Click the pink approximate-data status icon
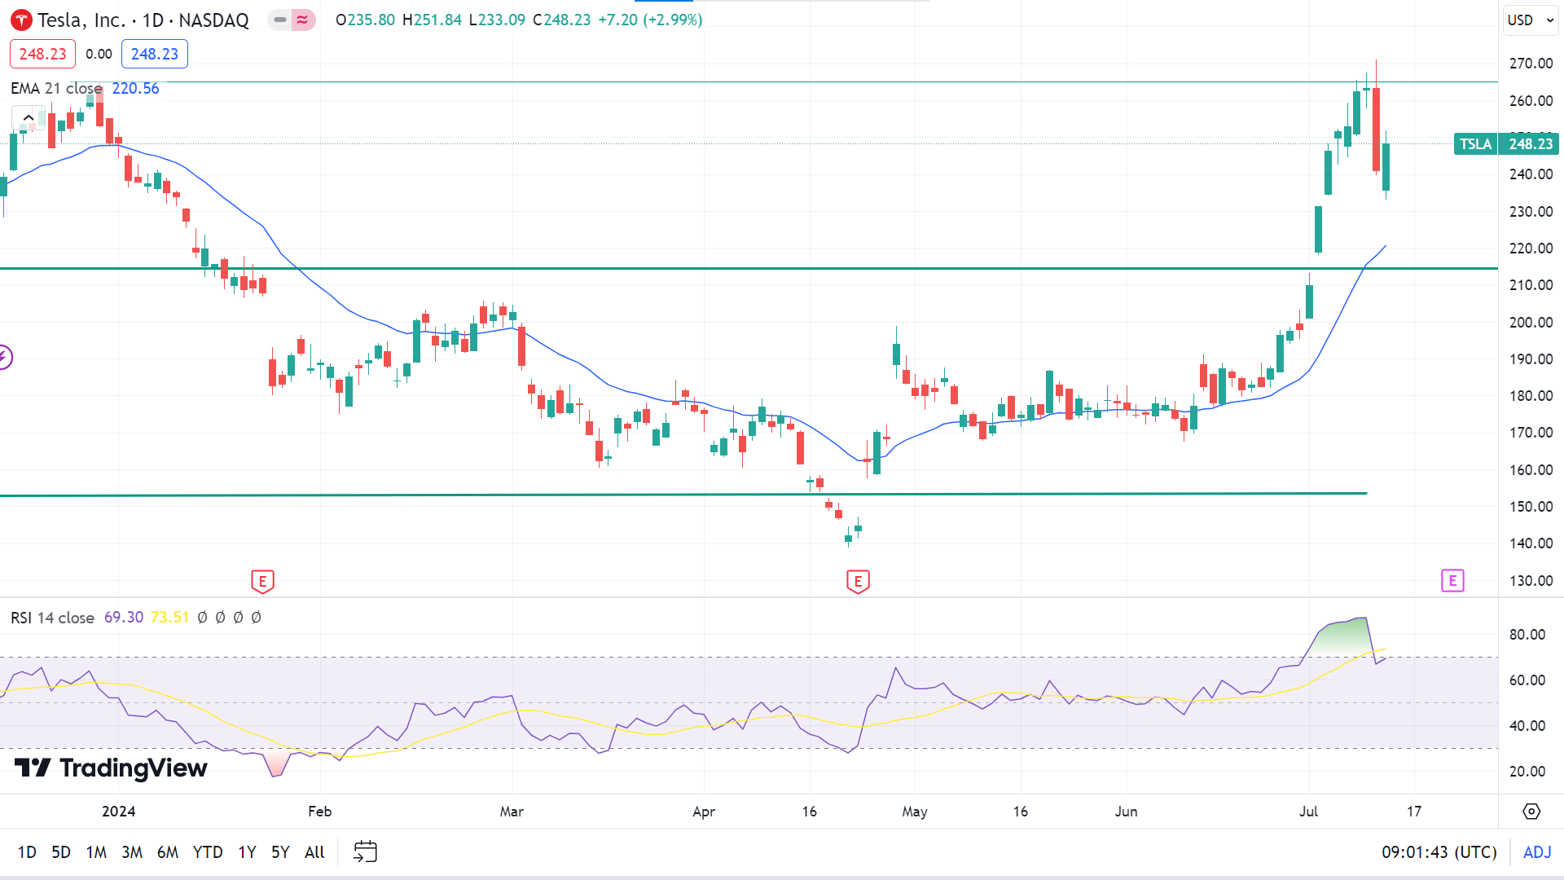 [x=303, y=20]
